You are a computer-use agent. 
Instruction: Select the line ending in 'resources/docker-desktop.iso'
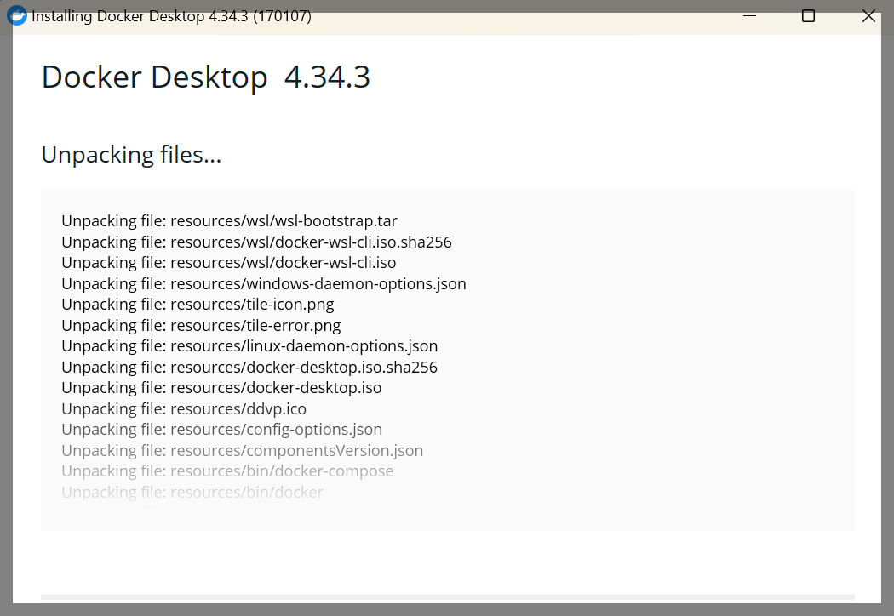click(221, 387)
